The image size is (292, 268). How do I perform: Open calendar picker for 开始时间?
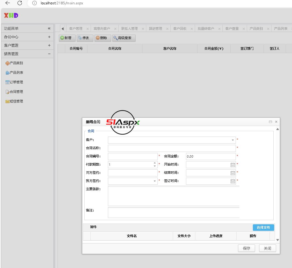(233, 165)
